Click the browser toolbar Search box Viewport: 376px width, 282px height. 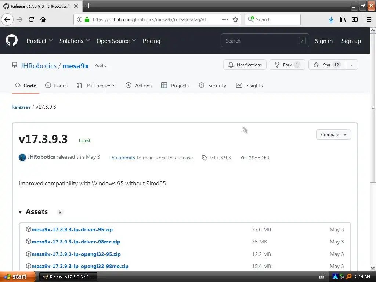pos(273,19)
